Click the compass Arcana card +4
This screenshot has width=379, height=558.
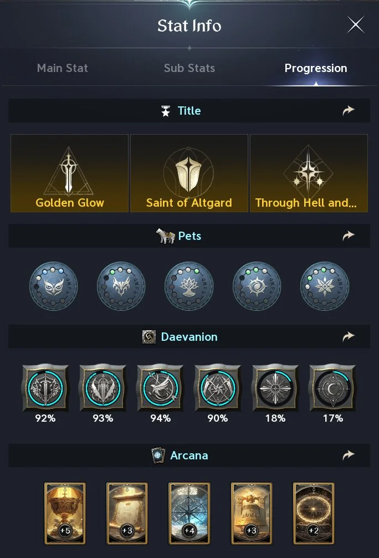click(x=189, y=513)
